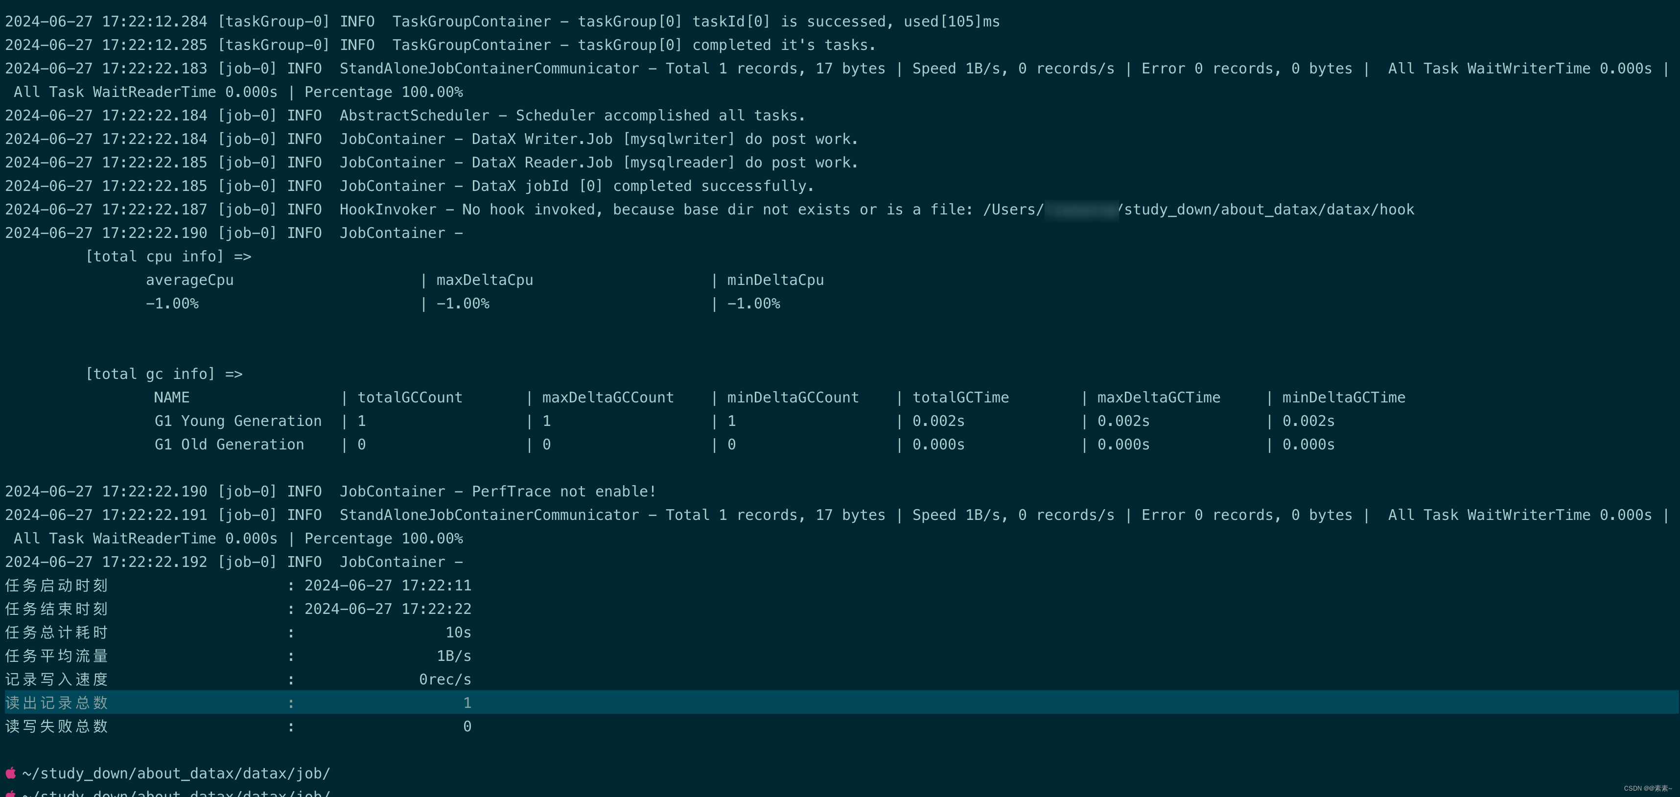Click the -1.00% value under averageCpu

click(x=172, y=303)
